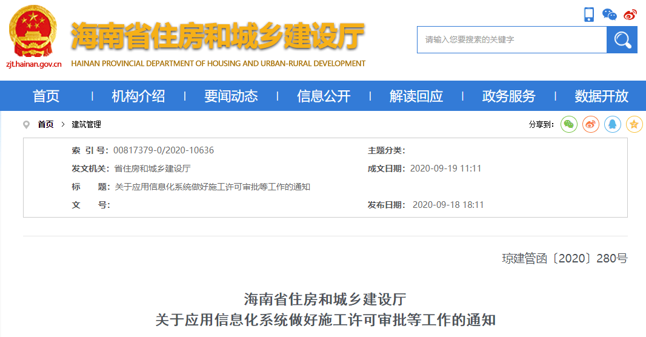646x337 pixels.
Task: Share page via yellow Qzone star icon
Action: point(634,124)
